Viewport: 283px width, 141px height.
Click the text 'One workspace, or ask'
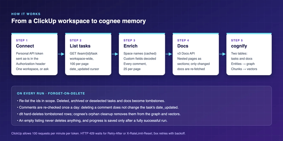tap(32, 69)
